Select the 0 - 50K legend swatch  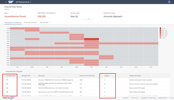click(x=160, y=38)
